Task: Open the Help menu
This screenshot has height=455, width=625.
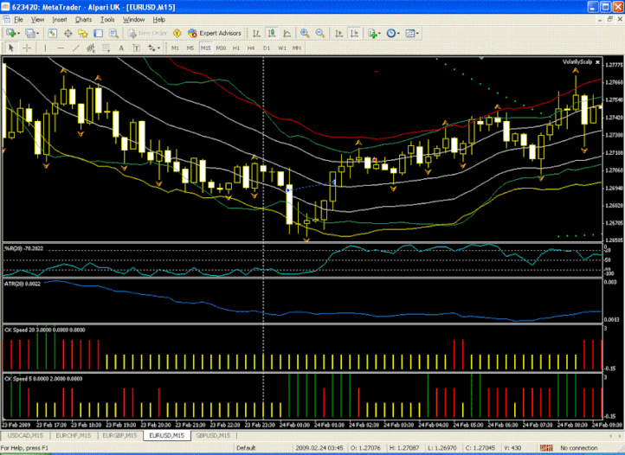Action: tap(158, 20)
